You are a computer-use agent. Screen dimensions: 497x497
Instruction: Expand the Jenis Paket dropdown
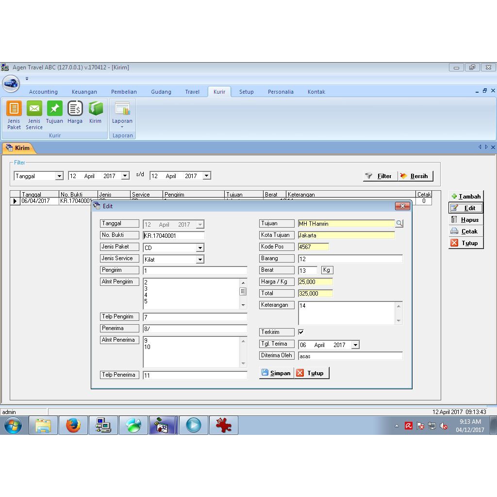tap(199, 248)
